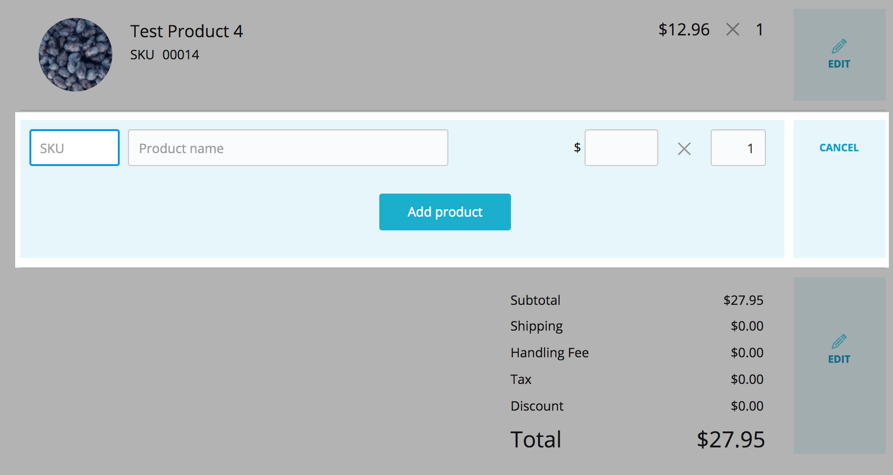The width and height of the screenshot is (893, 475).
Task: Open the Test Product 4 thumbnail image
Action: 75,55
